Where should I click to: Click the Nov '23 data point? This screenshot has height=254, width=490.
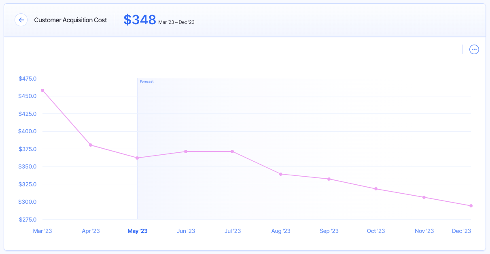coord(424,197)
